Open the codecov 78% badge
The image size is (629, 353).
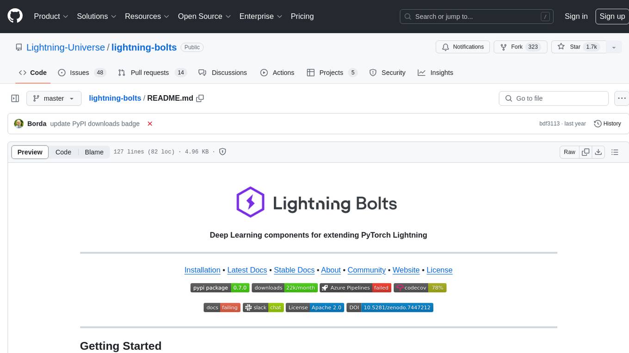pyautogui.click(x=420, y=288)
